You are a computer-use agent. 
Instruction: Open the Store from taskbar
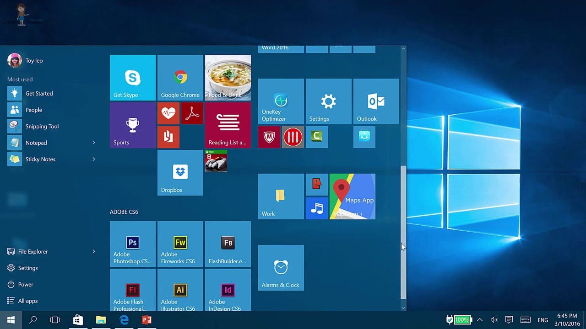point(78,320)
